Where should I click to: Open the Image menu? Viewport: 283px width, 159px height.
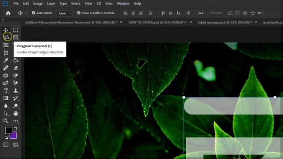[x=38, y=4]
